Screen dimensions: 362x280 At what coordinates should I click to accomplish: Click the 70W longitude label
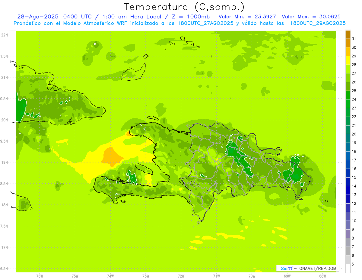click(252, 276)
